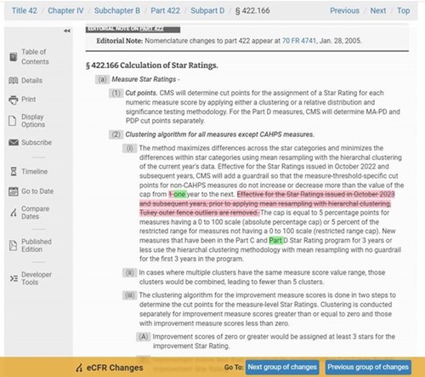Viewport: 425px width, 377px height.
Task: Open the Details sidebar label
Action: pos(31,81)
